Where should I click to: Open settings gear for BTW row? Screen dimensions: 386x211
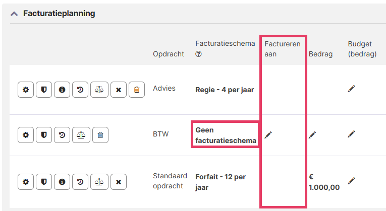26,135
